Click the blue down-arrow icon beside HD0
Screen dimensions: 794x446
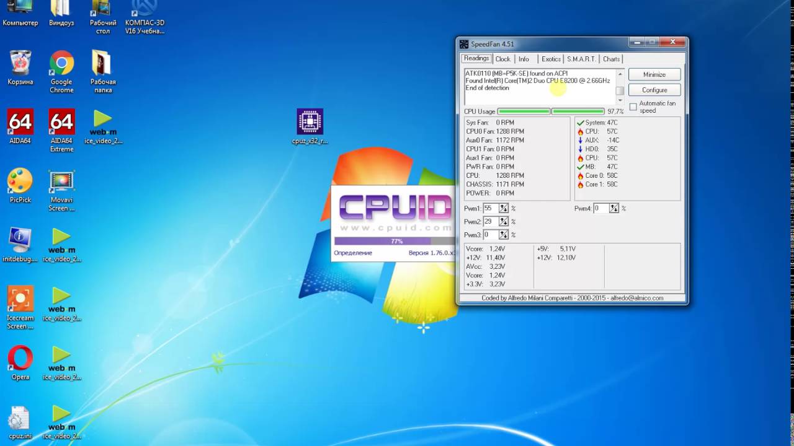[581, 149]
